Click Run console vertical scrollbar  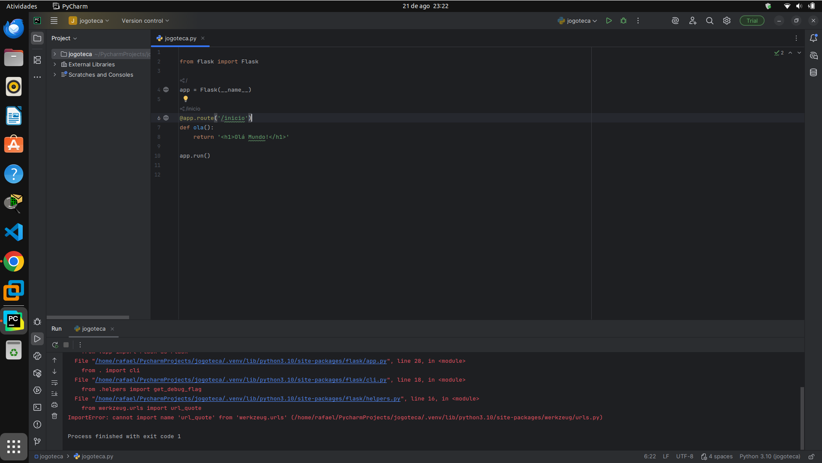802,418
